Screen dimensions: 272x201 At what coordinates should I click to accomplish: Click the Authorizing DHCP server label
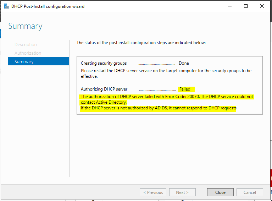tap(104, 89)
